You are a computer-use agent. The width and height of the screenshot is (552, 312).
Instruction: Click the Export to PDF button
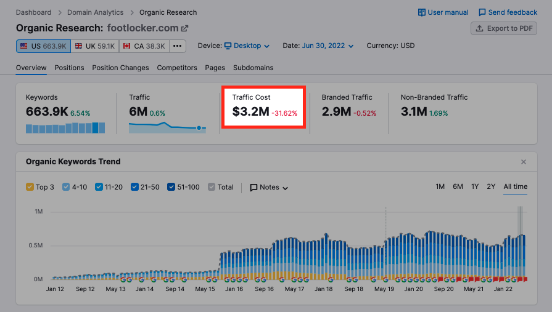(504, 28)
